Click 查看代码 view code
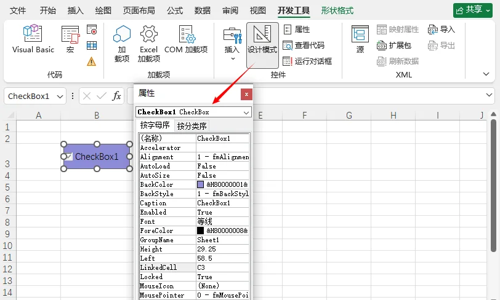The image size is (500, 300). coord(304,45)
